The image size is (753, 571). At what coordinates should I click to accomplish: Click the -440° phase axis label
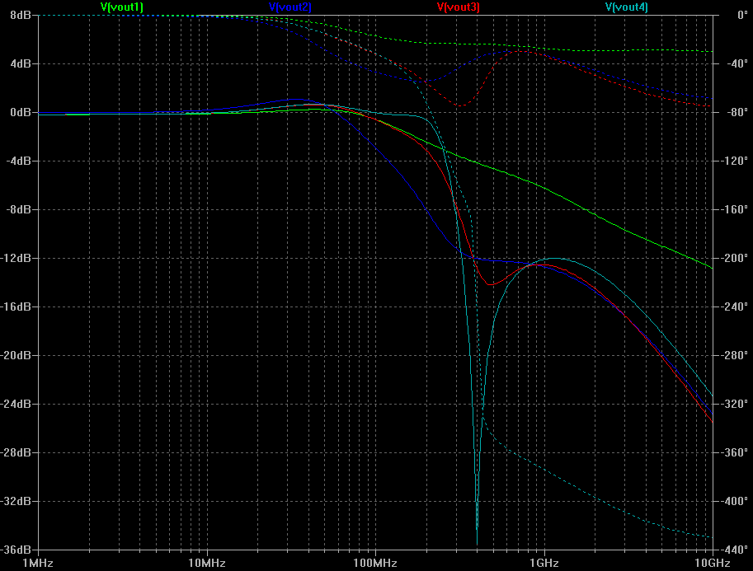pyautogui.click(x=734, y=550)
